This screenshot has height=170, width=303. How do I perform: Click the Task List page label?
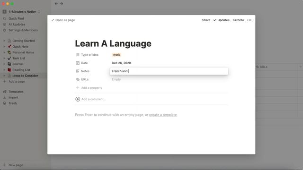[19, 58]
